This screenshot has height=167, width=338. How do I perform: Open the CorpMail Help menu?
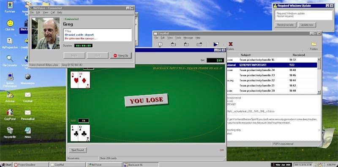[x=198, y=38]
